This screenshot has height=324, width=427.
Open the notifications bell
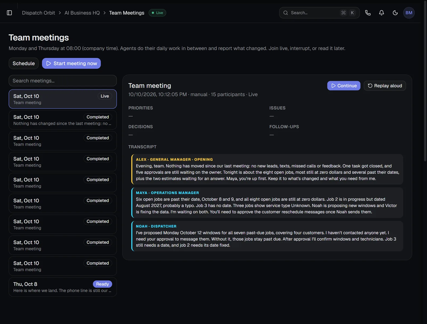click(x=382, y=13)
